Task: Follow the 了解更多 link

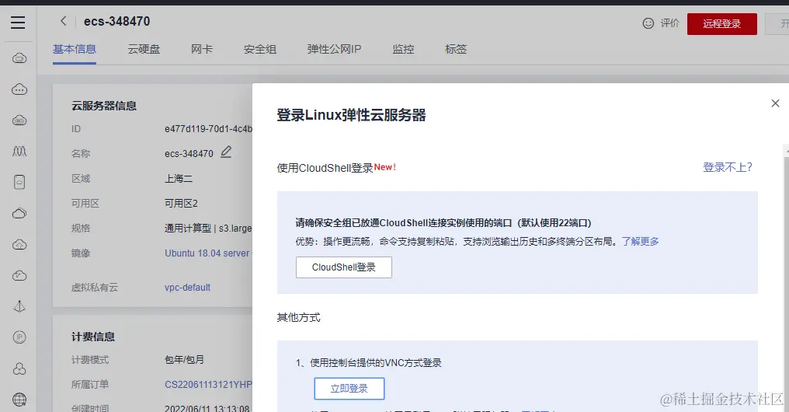Action: point(640,241)
